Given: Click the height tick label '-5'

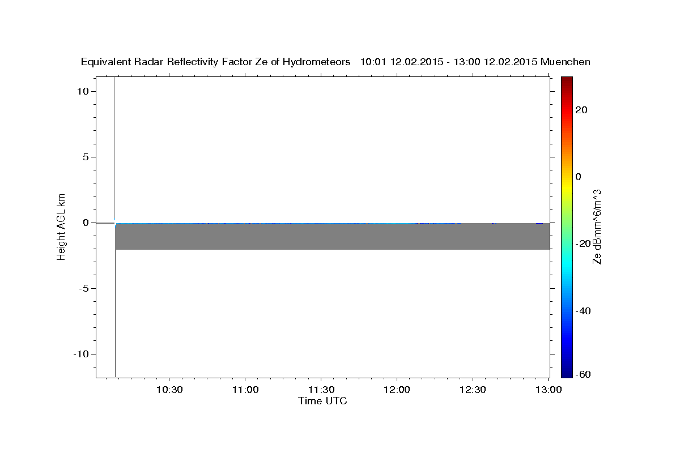Looking at the screenshot, I should pos(84,288).
